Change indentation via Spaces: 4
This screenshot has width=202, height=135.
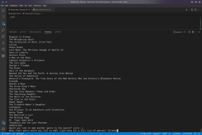coord(157,134)
